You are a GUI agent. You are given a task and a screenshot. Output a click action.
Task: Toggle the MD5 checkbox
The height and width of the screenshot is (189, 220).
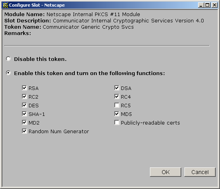click(x=117, y=114)
